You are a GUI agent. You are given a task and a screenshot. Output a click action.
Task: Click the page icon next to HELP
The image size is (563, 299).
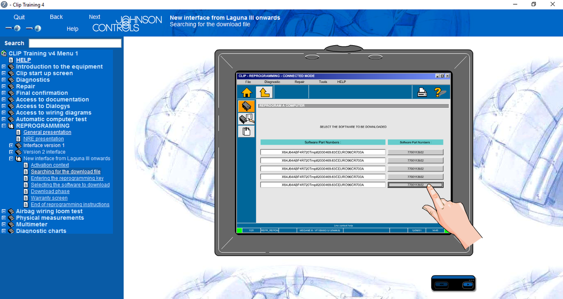[11, 60]
